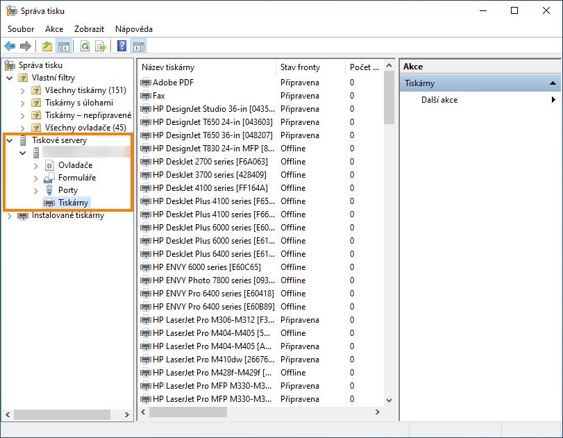This screenshot has height=438, width=563.
Task: Select the Ovladače tree node
Action: [76, 165]
